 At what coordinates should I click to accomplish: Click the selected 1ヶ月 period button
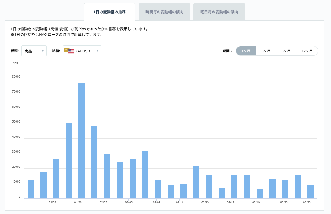pyautogui.click(x=246, y=51)
